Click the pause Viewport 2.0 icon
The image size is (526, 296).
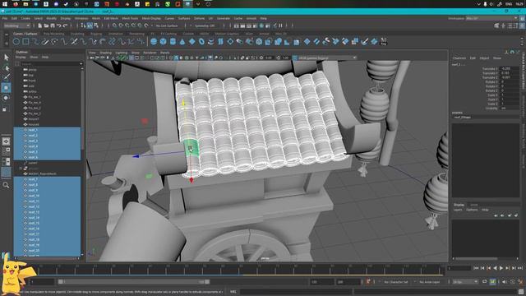280,25
